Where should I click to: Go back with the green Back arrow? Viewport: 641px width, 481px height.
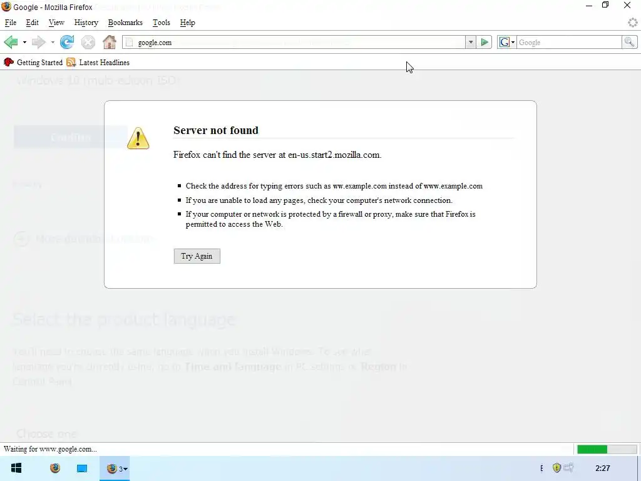tap(11, 42)
